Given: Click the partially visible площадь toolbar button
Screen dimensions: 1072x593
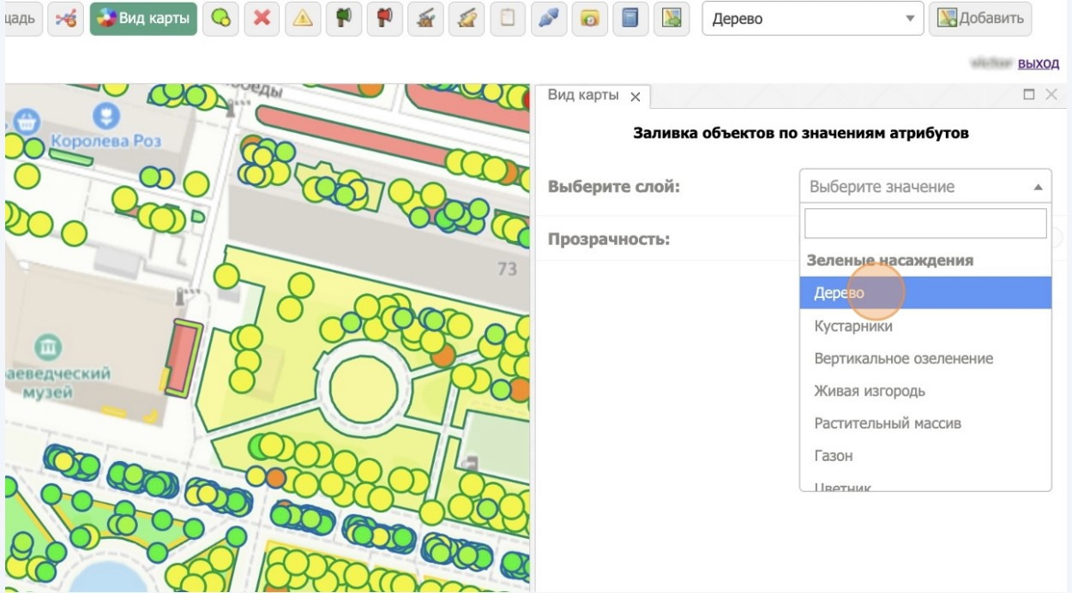Looking at the screenshot, I should click(x=23, y=19).
